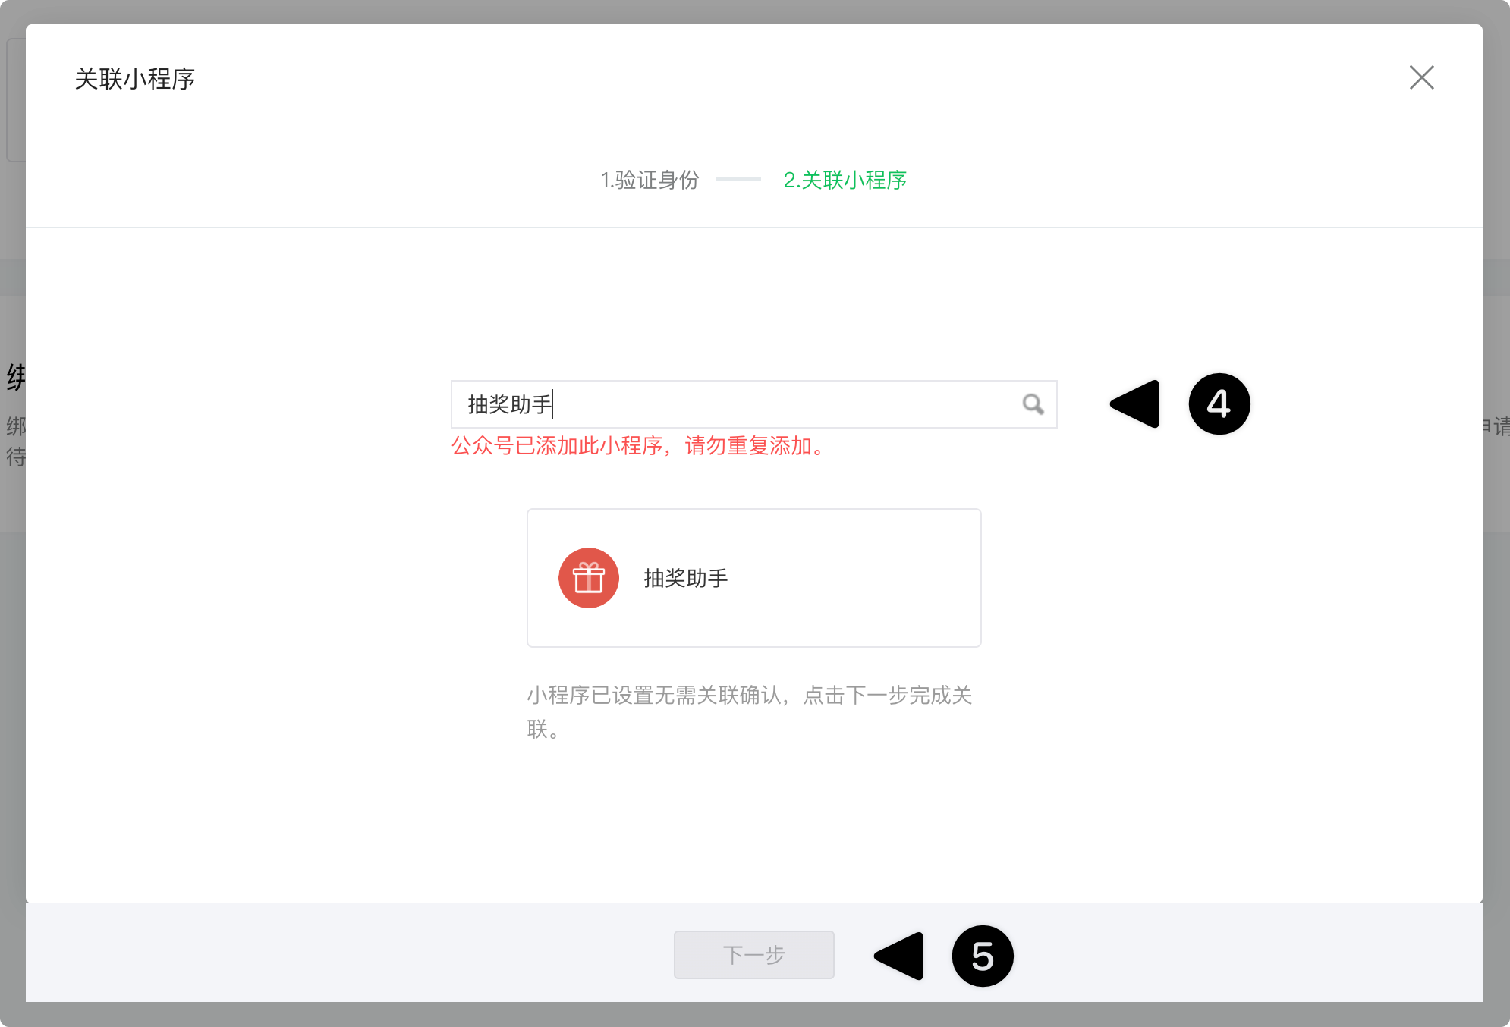Click the numbered circle 5 marker

point(982,956)
